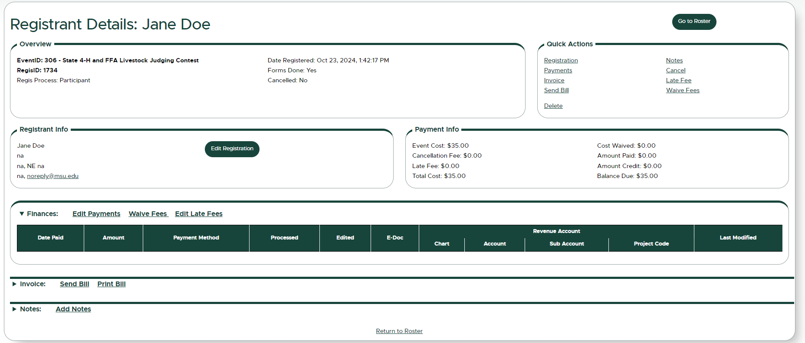
Task: Open Edit Payments in Finances
Action: pos(96,214)
